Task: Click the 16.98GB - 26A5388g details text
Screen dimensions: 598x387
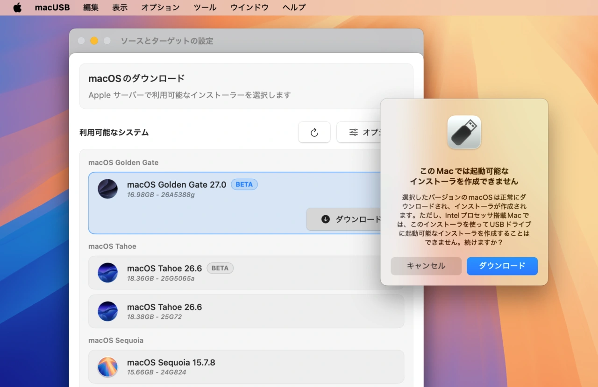Action: (161, 195)
